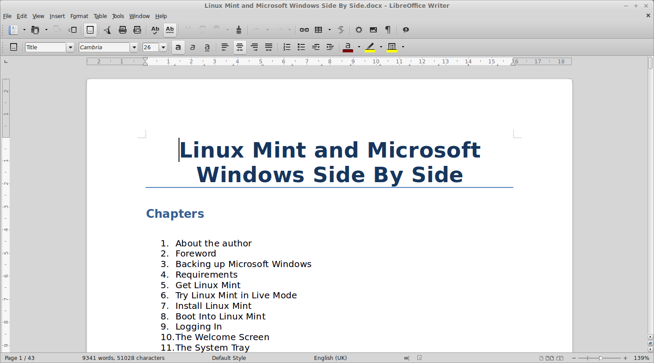This screenshot has width=654, height=363.
Task: Apply dark red font color
Action: [x=348, y=47]
